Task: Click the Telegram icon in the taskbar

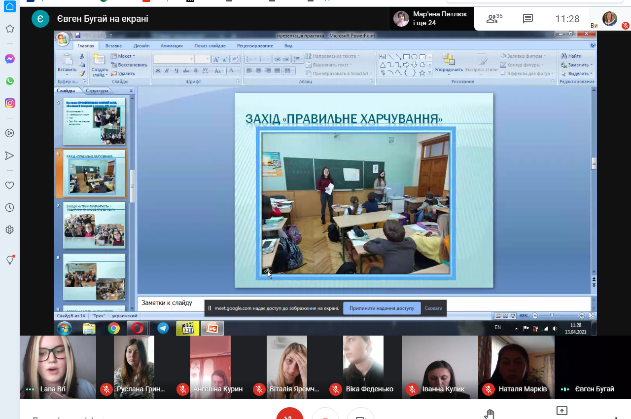Action: point(163,328)
